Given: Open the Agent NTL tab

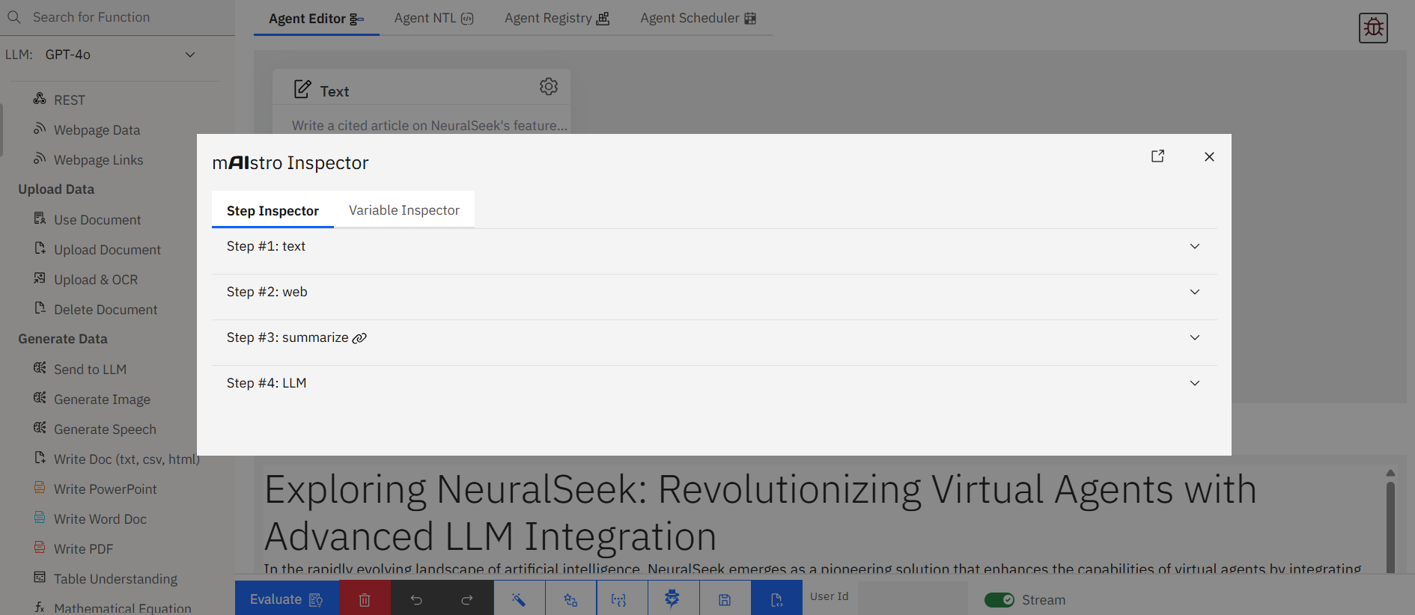Looking at the screenshot, I should pos(433,18).
